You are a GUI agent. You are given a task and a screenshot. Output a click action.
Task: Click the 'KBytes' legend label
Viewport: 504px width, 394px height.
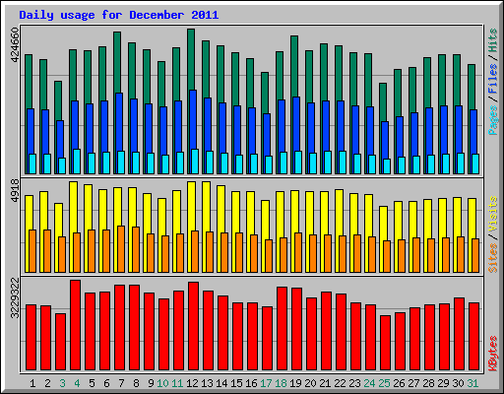493,354
